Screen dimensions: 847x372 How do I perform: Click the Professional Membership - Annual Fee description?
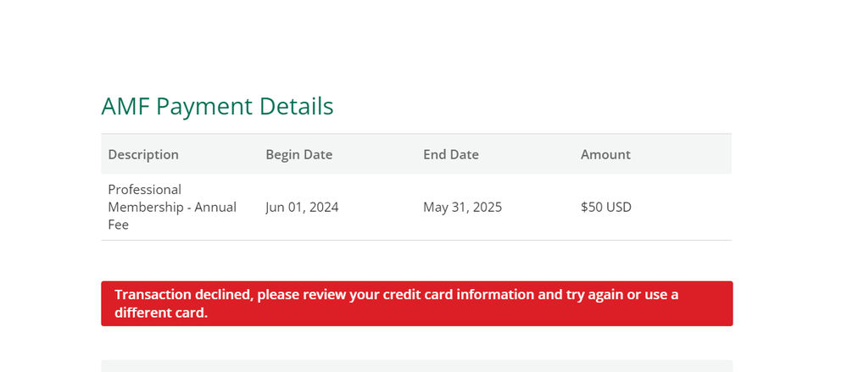point(172,207)
